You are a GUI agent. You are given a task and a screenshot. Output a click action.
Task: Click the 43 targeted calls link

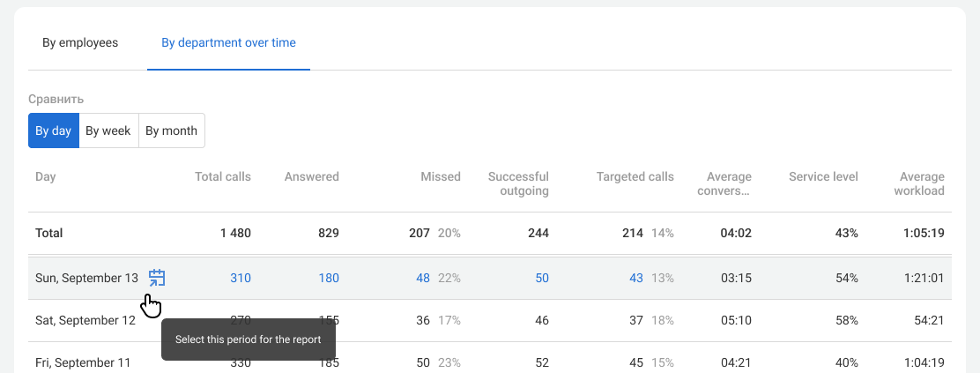[636, 278]
